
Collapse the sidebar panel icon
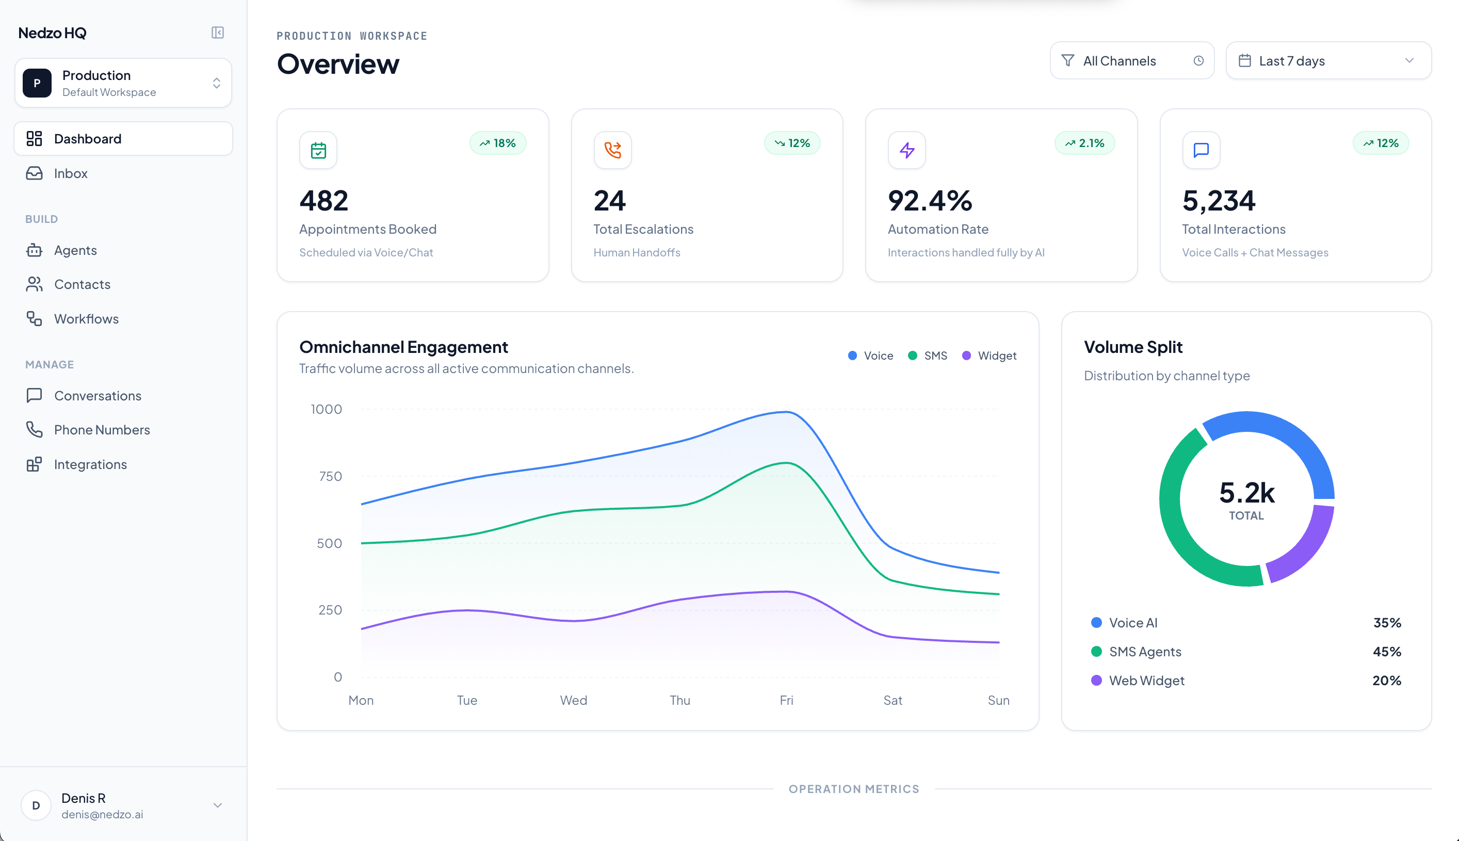coord(218,33)
